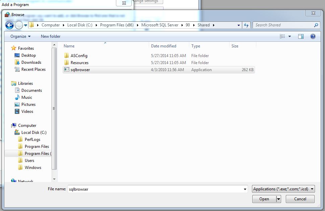Select Computer in the navigation pane
Image resolution: width=325 pixels, height=211 pixels.
coord(27,126)
